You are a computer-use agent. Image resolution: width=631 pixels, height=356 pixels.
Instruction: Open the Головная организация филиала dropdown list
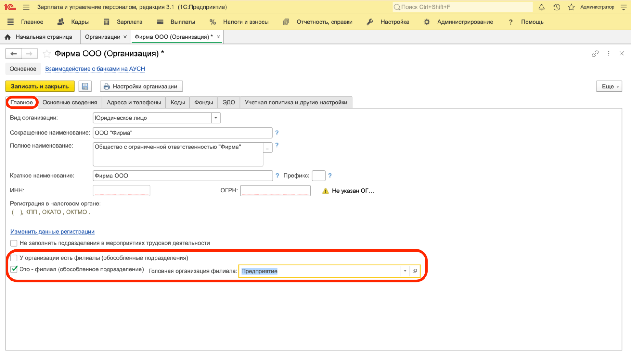[405, 271]
